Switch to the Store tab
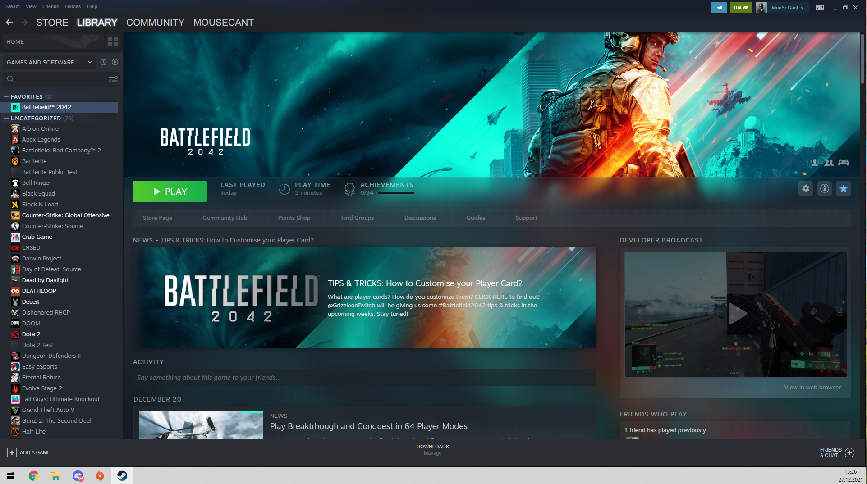867x484 pixels. [x=52, y=23]
